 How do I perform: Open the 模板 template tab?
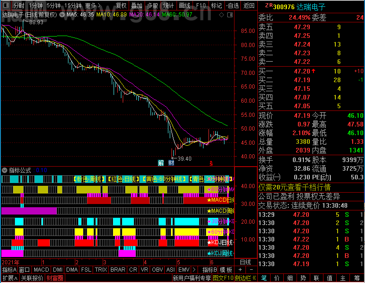tap(226, 270)
